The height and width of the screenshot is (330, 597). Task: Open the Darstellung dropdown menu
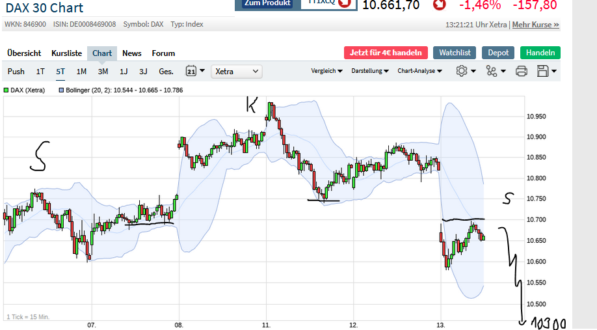tap(369, 71)
